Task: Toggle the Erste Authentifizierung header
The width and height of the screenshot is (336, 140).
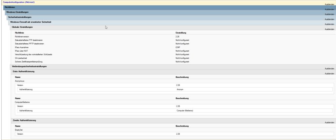Action: (24, 71)
